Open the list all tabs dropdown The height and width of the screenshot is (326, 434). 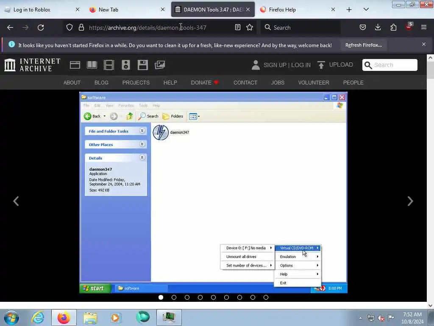click(x=366, y=9)
